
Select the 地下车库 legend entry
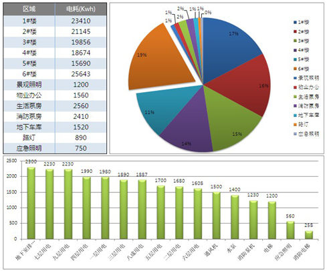point(306,115)
